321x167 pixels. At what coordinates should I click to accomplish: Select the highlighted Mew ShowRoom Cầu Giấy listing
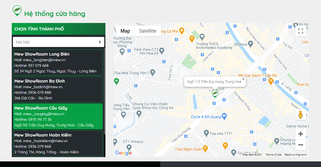58,116
